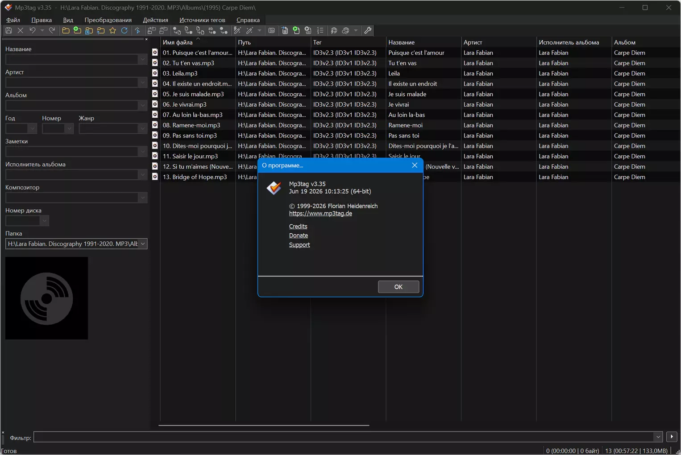Open the Вид menu

[x=68, y=20]
